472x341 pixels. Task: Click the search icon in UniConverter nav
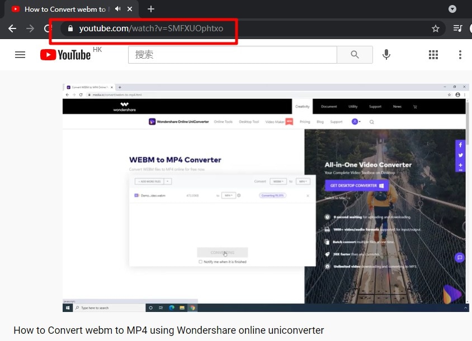pyautogui.click(x=372, y=122)
